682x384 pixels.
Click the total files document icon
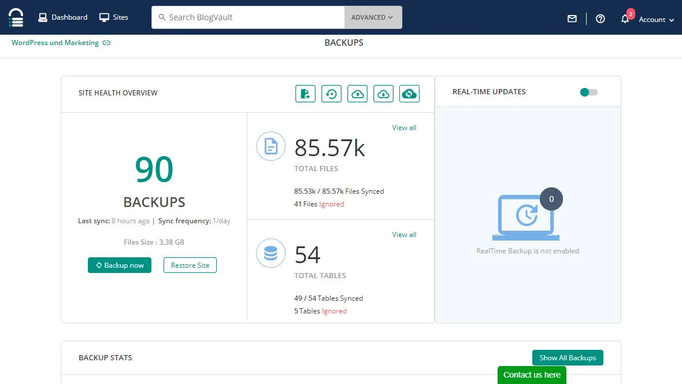click(270, 146)
